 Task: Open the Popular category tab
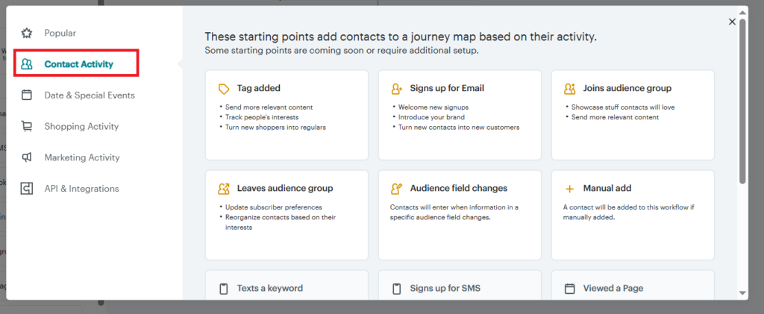pyautogui.click(x=60, y=33)
